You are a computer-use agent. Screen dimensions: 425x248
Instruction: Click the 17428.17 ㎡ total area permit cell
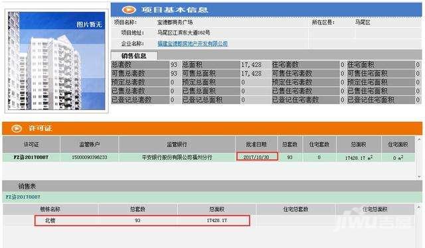coord(359,158)
